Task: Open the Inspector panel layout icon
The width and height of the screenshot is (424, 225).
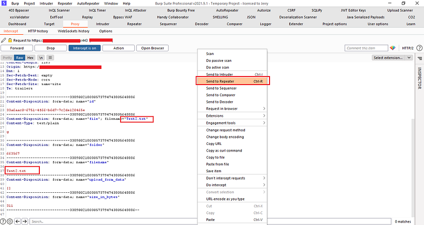Action: (x=419, y=58)
